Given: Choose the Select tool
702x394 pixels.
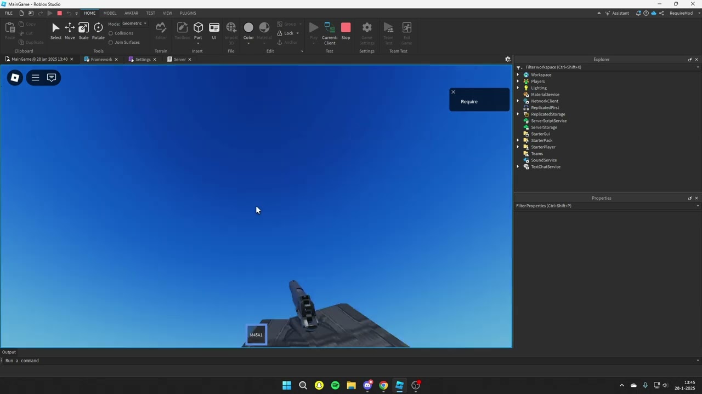Looking at the screenshot, I should coord(56,31).
